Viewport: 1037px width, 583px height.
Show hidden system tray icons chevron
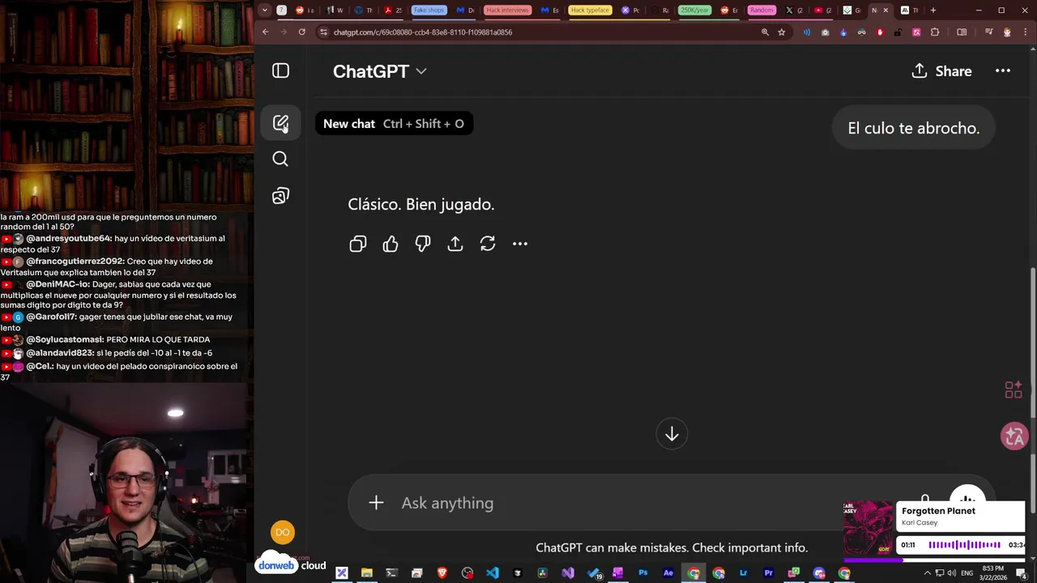coord(928,573)
